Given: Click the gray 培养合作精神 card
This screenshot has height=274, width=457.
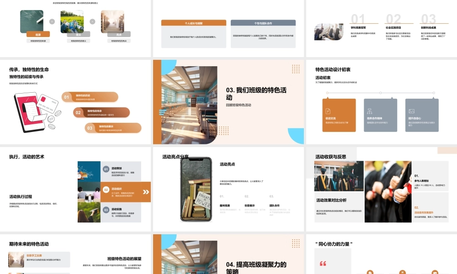Looking at the screenshot, I should point(380,115).
